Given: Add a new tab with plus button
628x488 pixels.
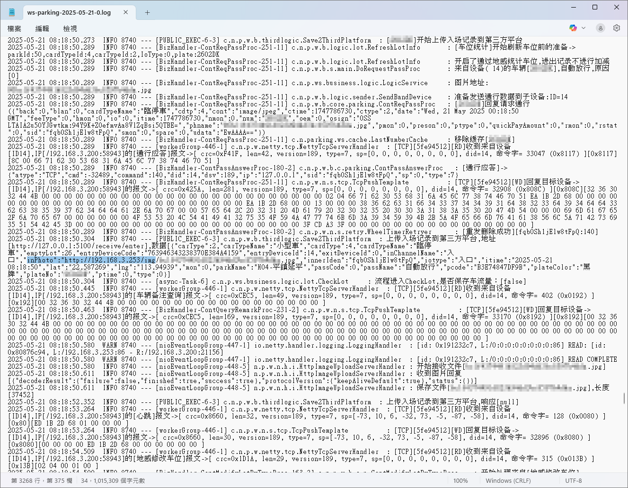Looking at the screenshot, I should pyautogui.click(x=147, y=13).
